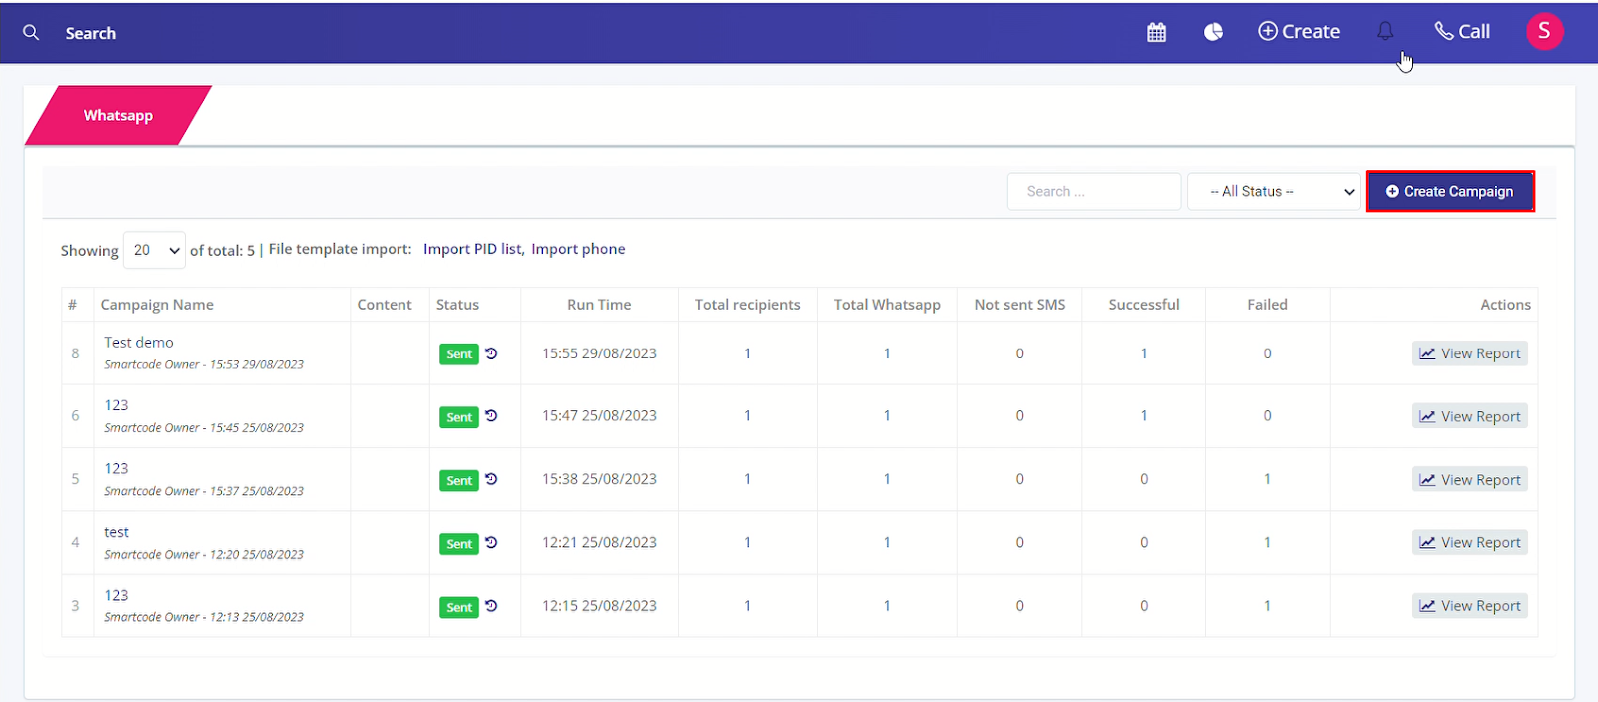Open the user avatar S menu
The width and height of the screenshot is (1598, 702).
click(1544, 31)
